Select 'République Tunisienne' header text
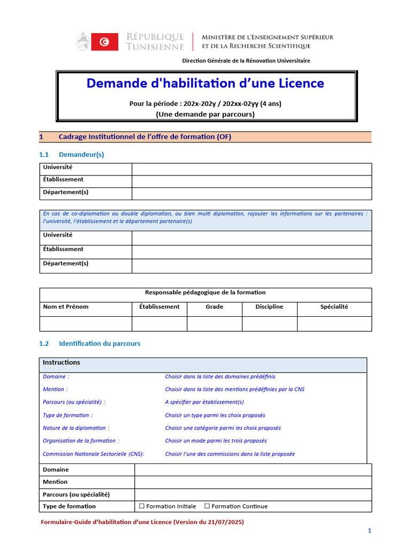The width and height of the screenshot is (411, 548). [x=155, y=42]
